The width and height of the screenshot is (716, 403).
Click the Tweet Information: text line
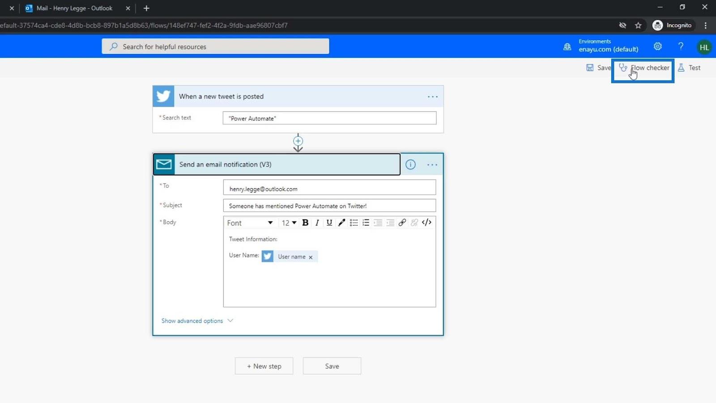click(253, 239)
